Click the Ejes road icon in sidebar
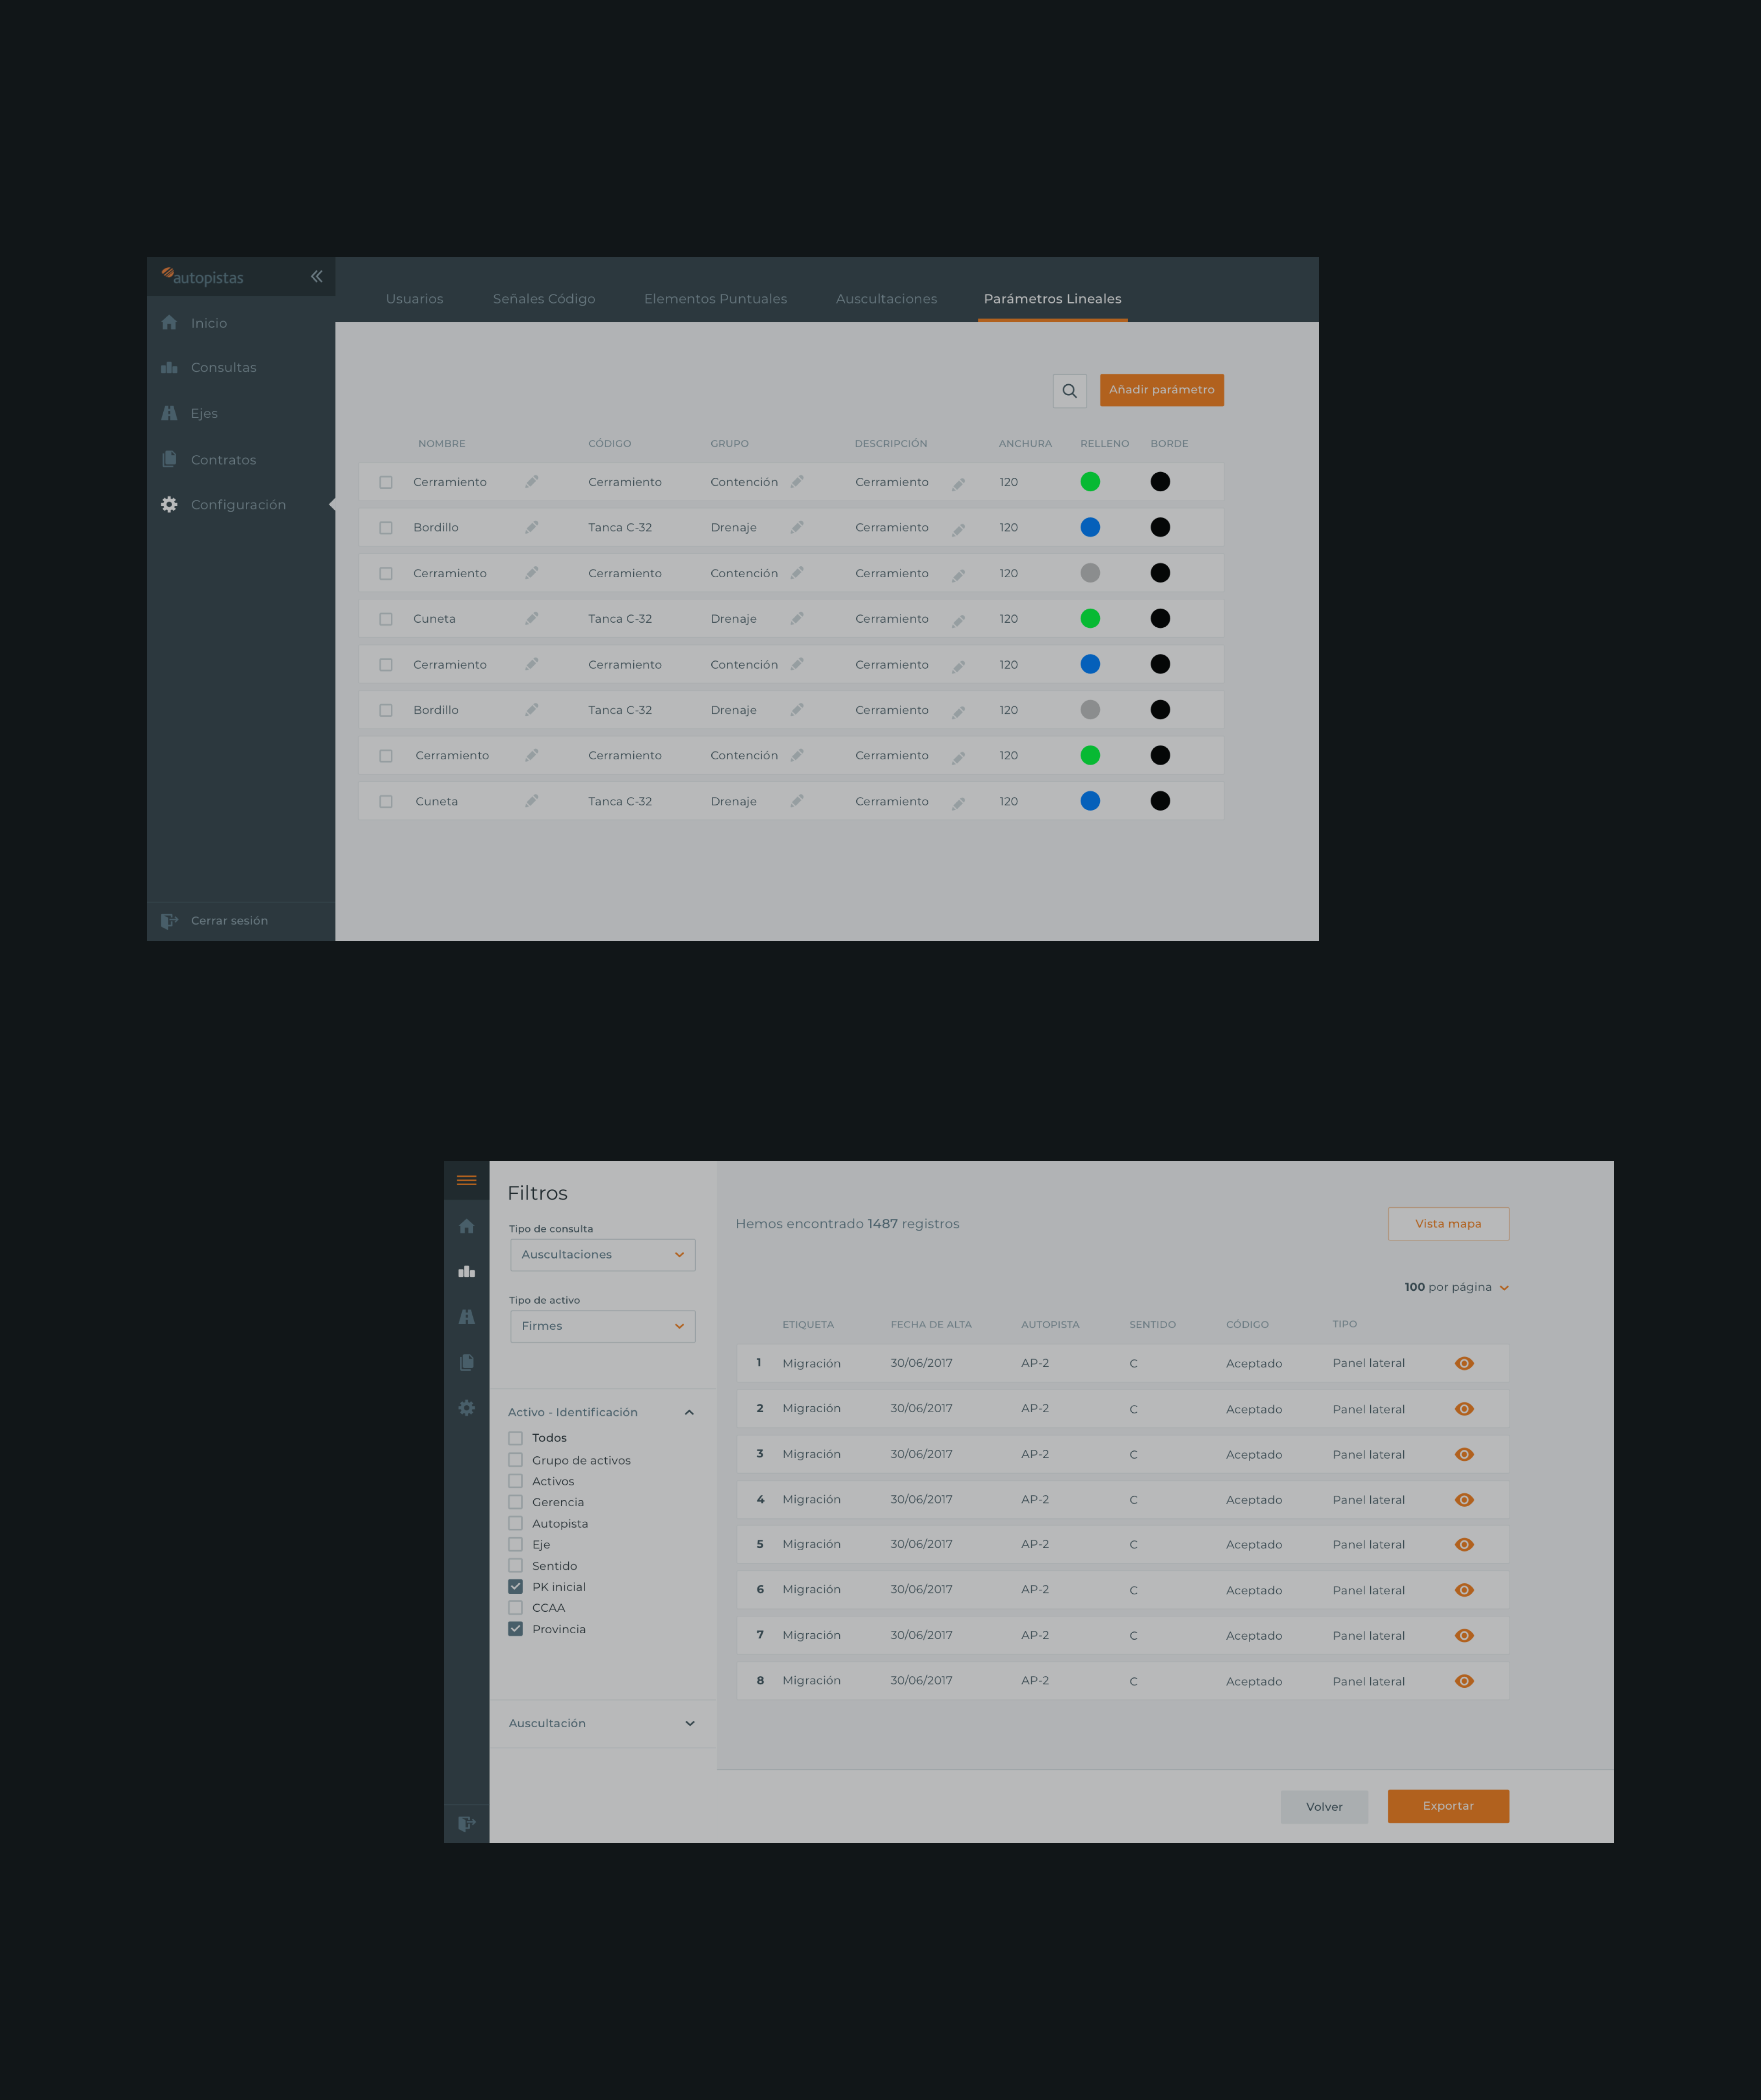The image size is (1761, 2100). point(170,413)
